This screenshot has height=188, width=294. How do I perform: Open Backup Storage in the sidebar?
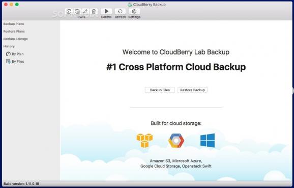point(16,39)
